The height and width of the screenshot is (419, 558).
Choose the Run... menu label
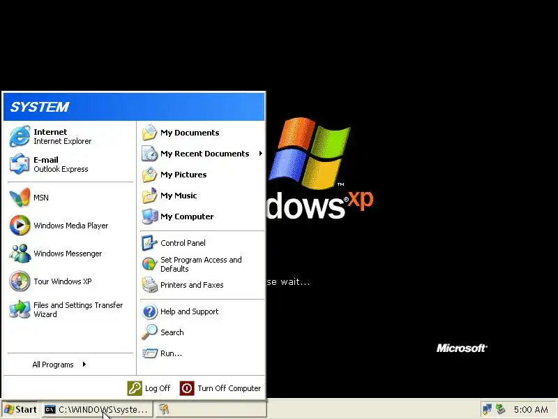171,353
